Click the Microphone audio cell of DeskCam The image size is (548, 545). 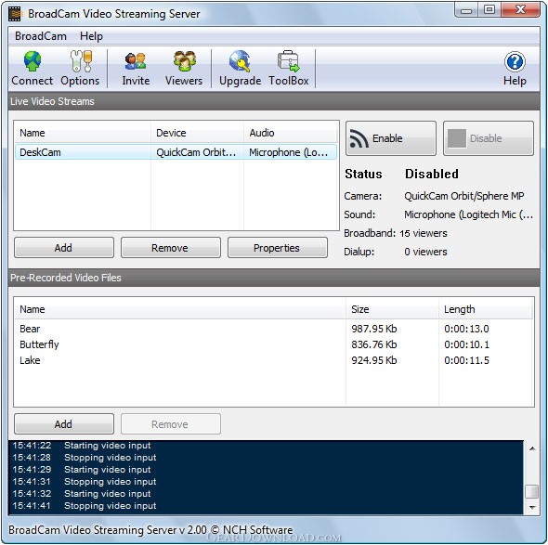288,152
